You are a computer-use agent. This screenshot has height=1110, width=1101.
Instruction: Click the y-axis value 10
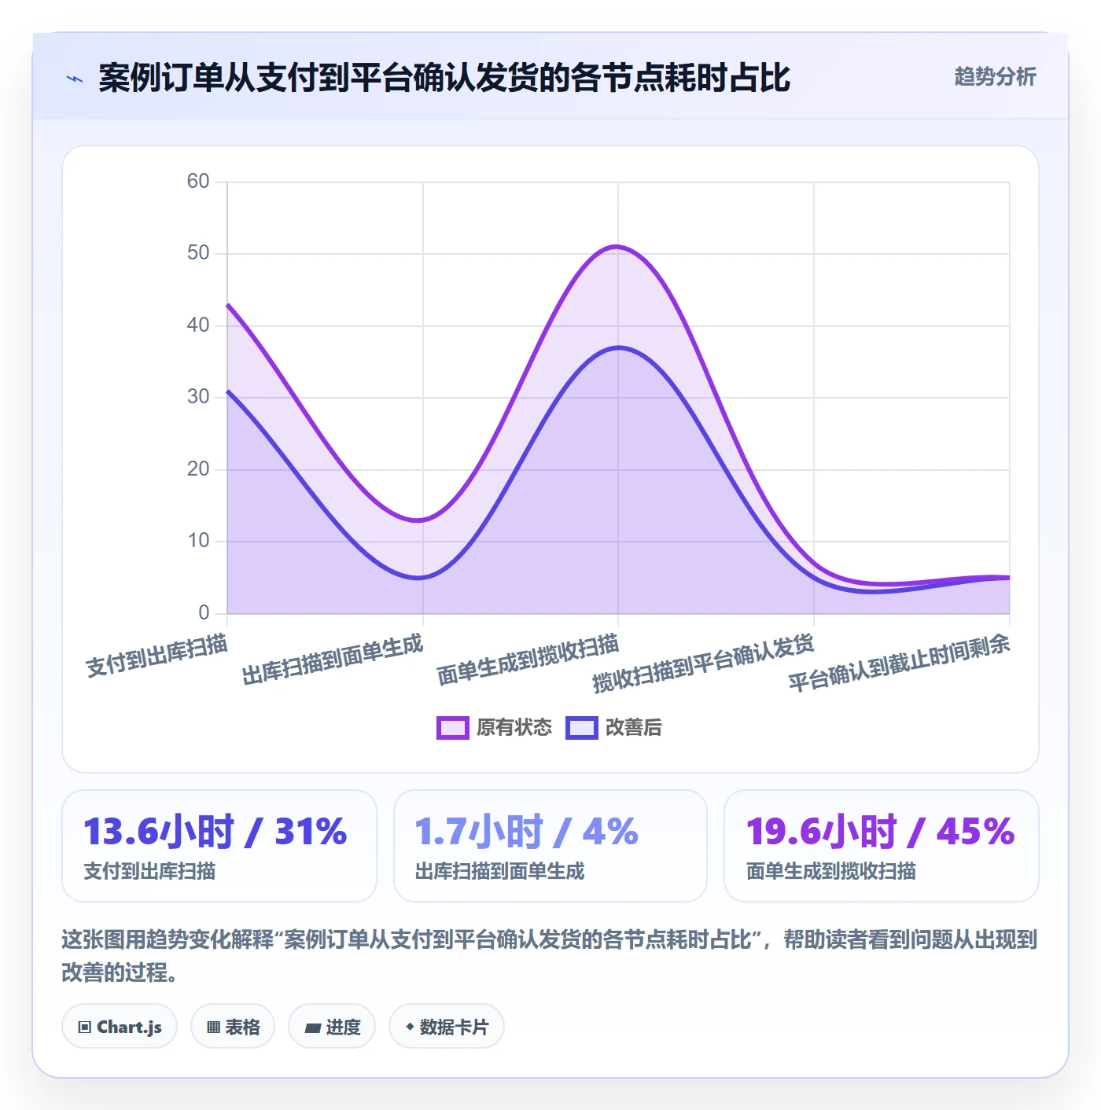[198, 541]
